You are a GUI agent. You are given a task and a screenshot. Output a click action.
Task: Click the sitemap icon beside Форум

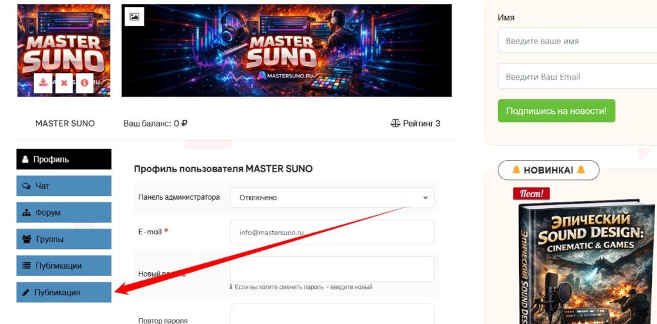coord(26,213)
